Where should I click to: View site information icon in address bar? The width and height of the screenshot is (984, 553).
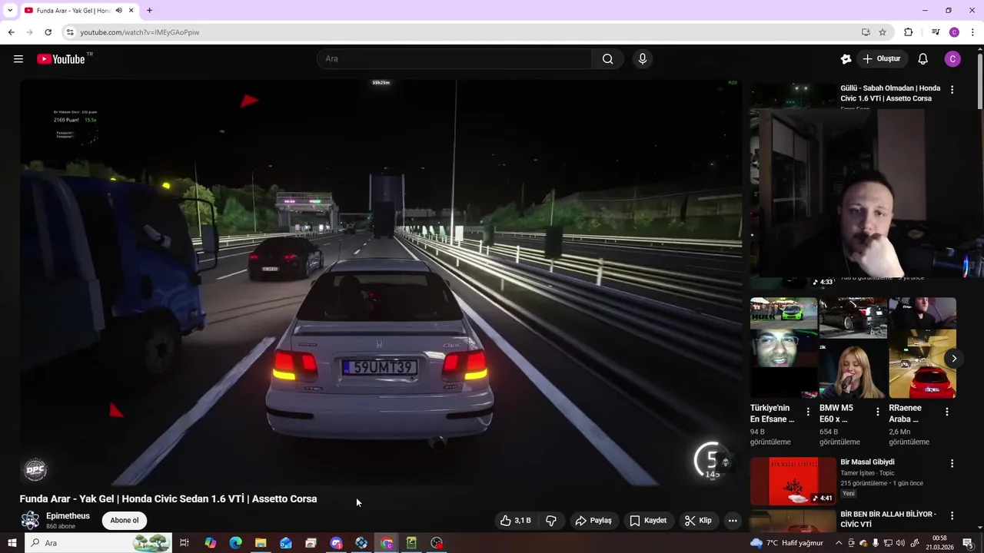(x=70, y=32)
